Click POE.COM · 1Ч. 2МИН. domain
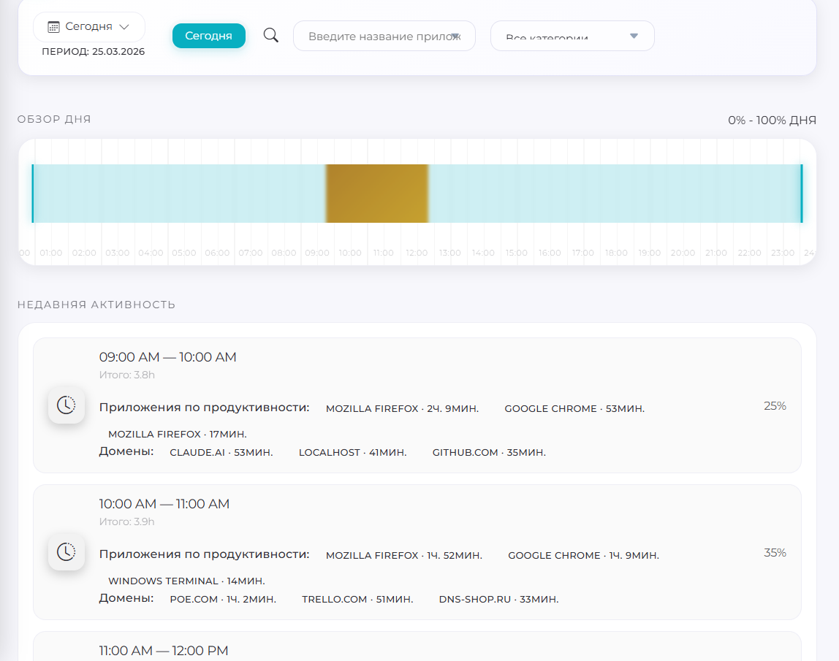The width and height of the screenshot is (839, 661). [223, 600]
